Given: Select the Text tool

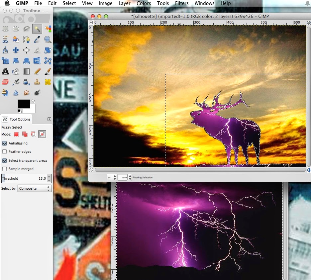Looking at the screenshot, I should coord(5,71).
